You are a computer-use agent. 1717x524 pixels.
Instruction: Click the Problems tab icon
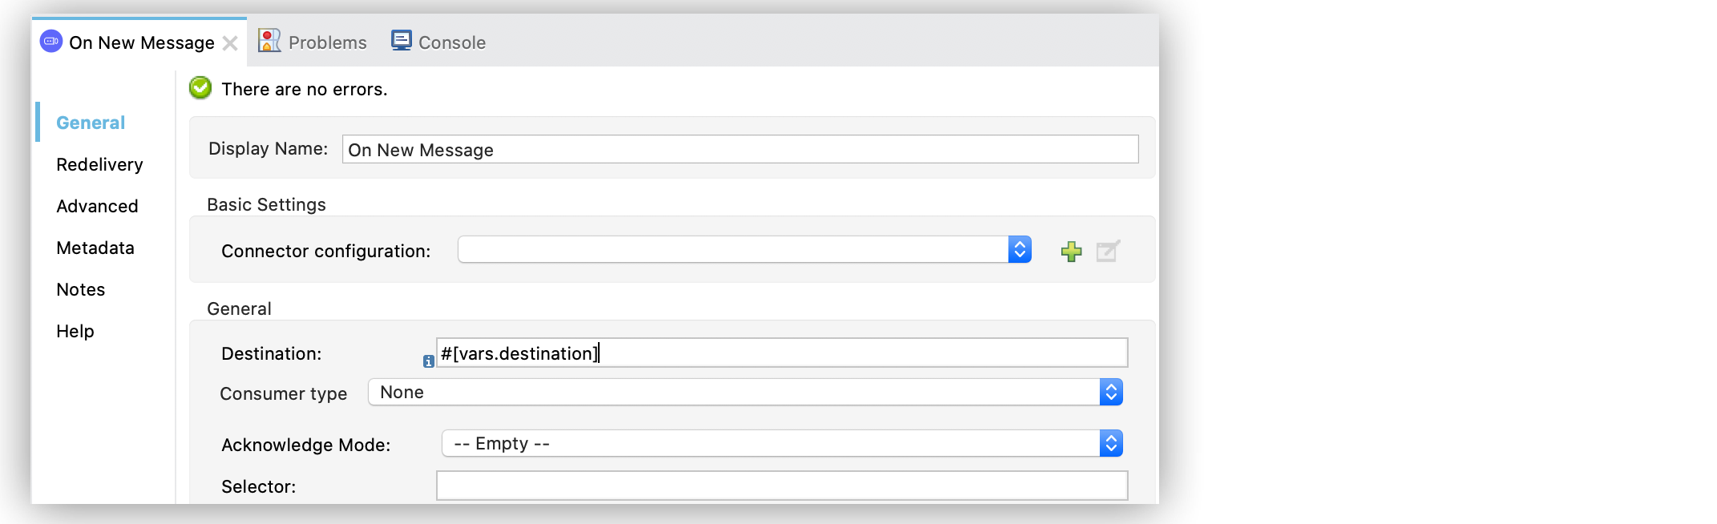[x=269, y=41]
